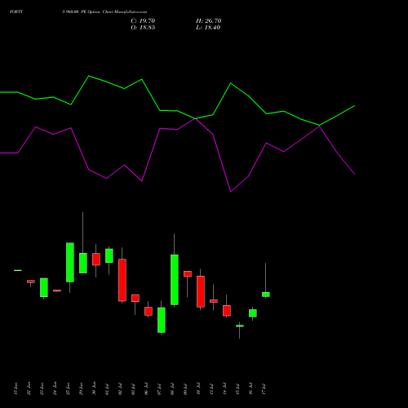
Task: Click the green candlestick for 23 Jun
Action: 44,287
